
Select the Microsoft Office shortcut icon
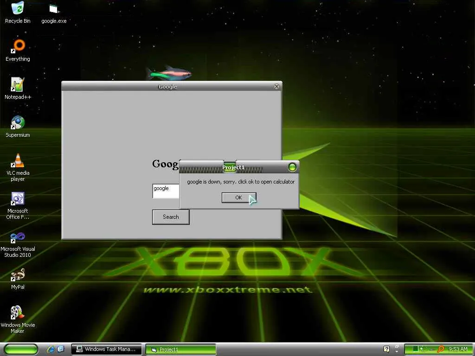pos(18,205)
